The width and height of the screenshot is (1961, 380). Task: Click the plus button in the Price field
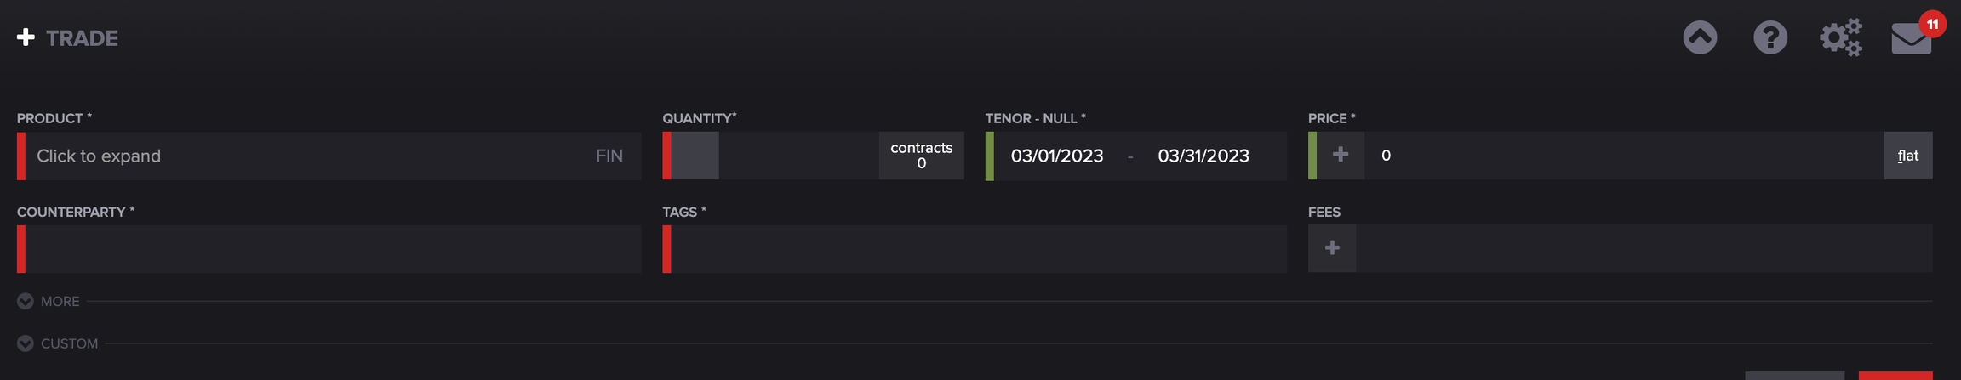point(1341,156)
